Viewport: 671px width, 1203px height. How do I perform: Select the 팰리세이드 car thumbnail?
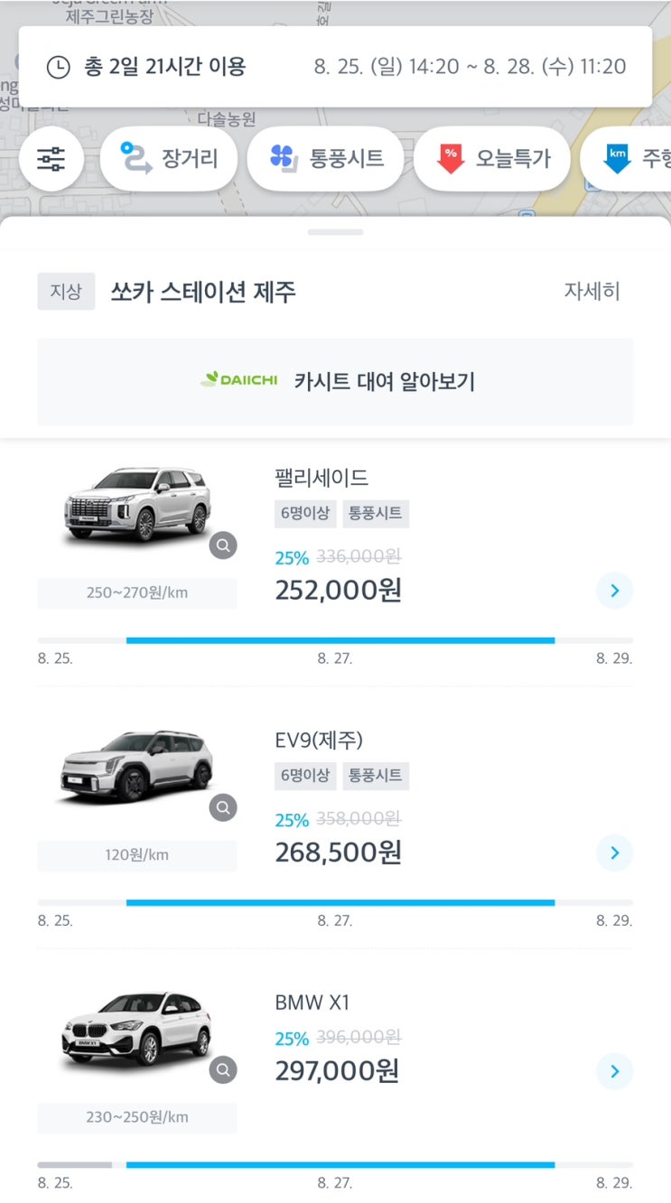(137, 506)
